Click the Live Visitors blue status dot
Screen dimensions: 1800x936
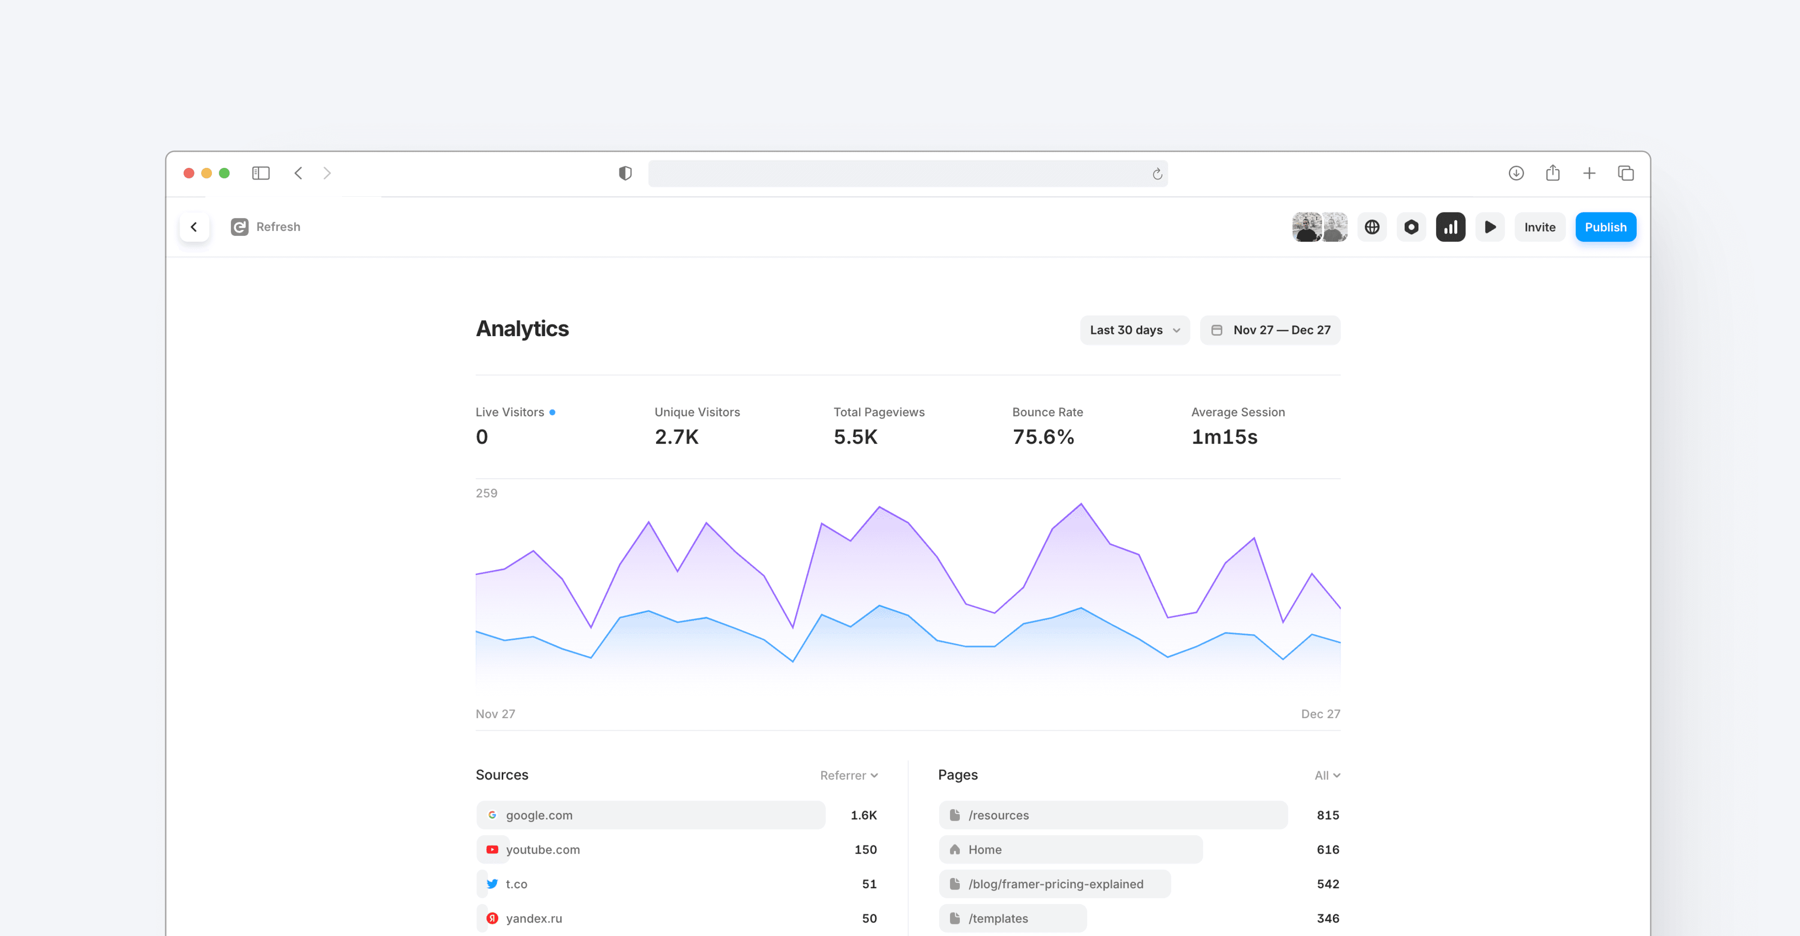coord(552,412)
